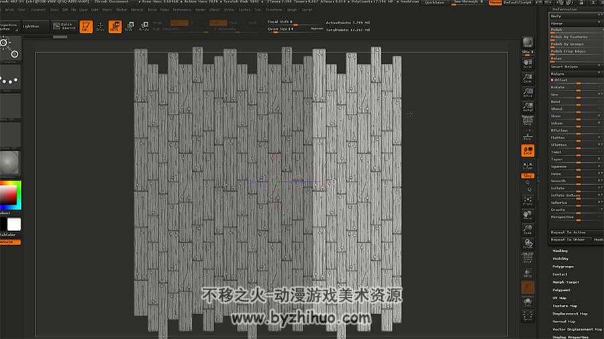Image resolution: width=604 pixels, height=339 pixels.
Task: Select the black main color swatch
Action: (3, 224)
